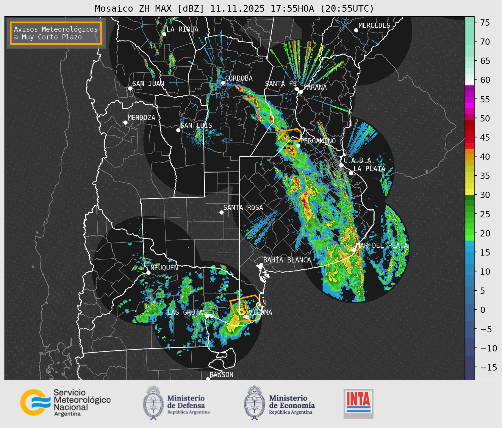Click the SAN LUIS city label
502x428 pixels.
tap(196, 125)
